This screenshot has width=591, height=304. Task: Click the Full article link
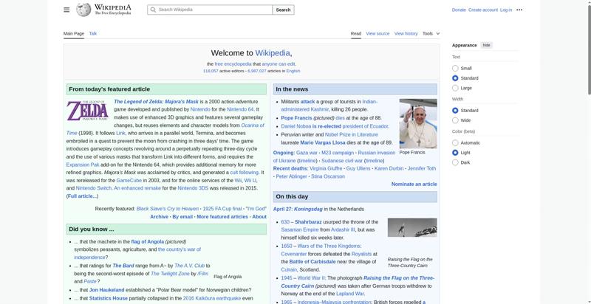pos(82,196)
